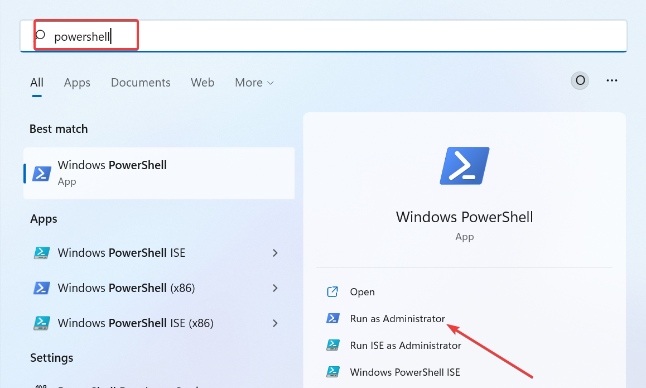
Task: Click the Best match heading
Action: (x=59, y=129)
